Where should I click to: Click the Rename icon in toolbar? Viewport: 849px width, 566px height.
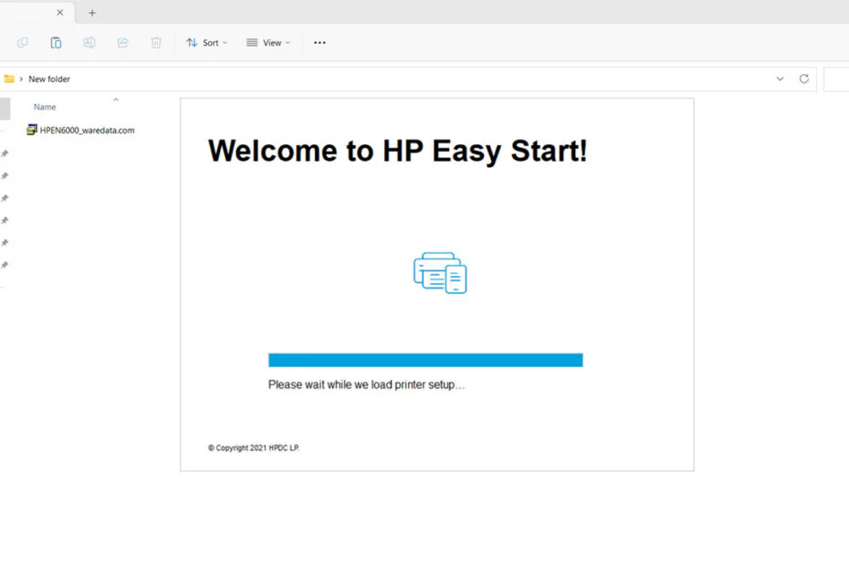(x=89, y=42)
